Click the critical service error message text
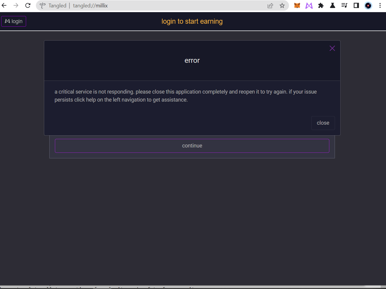Image resolution: width=386 pixels, height=289 pixels. 186,96
